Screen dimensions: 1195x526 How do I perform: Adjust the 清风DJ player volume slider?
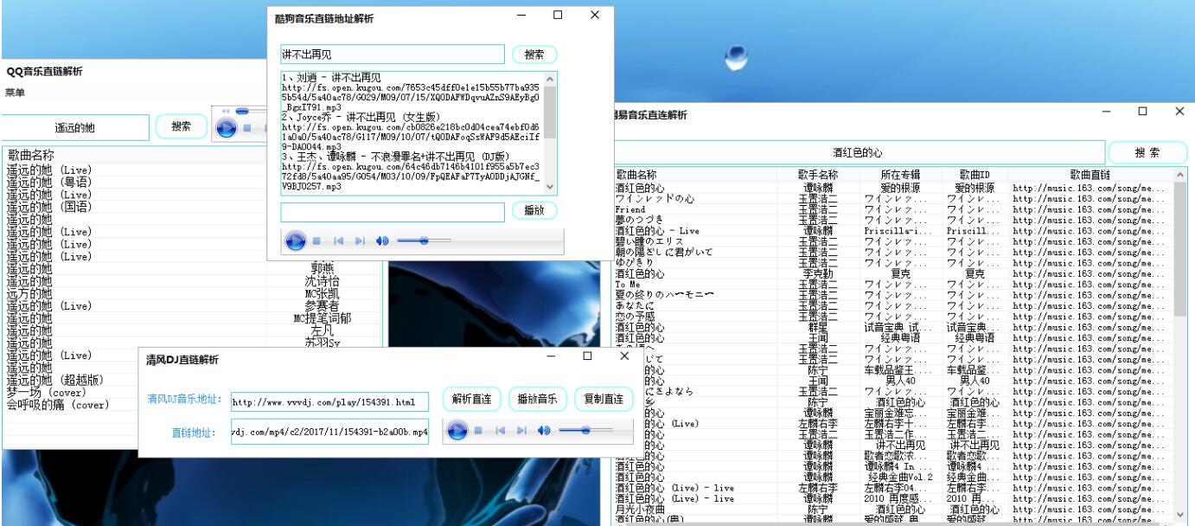(585, 429)
